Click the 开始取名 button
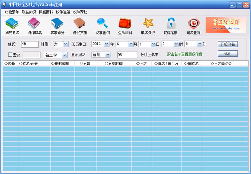 pyautogui.click(x=228, y=44)
